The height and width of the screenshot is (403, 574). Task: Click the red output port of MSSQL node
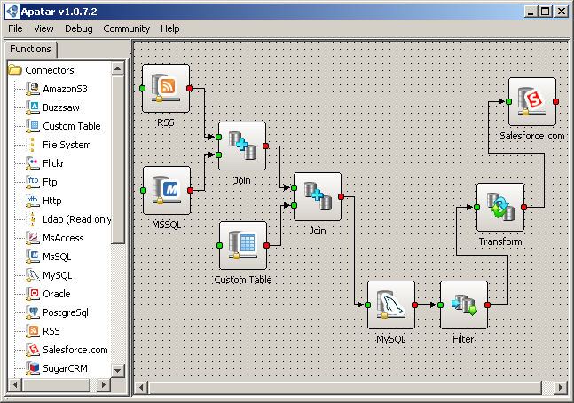click(x=191, y=190)
